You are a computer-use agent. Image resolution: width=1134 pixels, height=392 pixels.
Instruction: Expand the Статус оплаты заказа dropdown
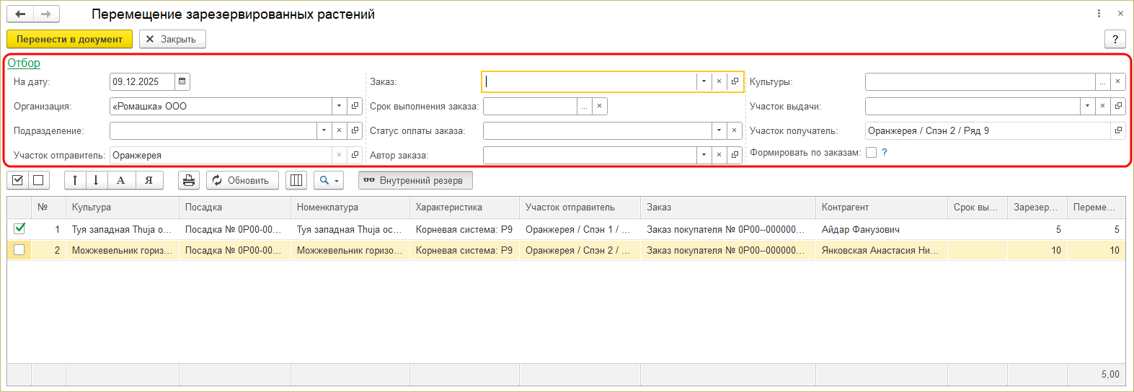(719, 130)
